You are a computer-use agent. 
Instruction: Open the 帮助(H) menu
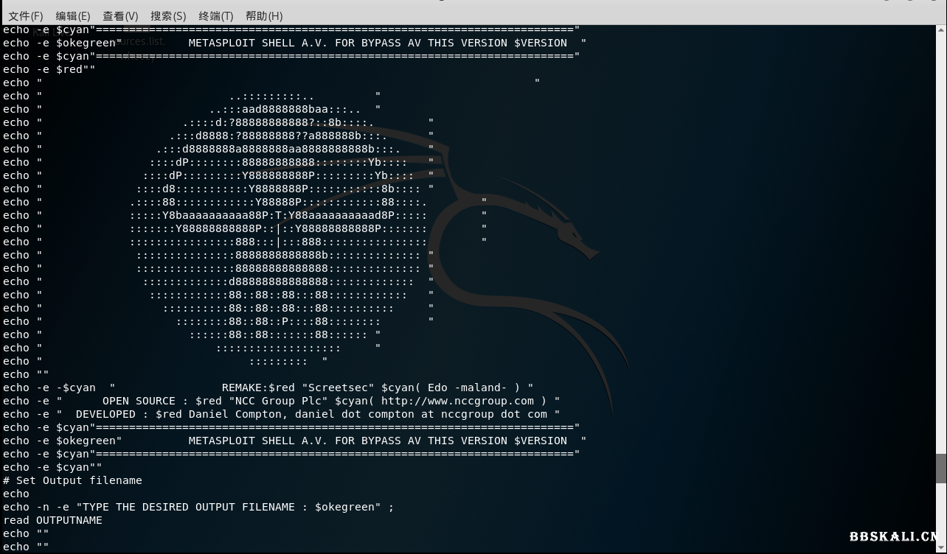[264, 15]
